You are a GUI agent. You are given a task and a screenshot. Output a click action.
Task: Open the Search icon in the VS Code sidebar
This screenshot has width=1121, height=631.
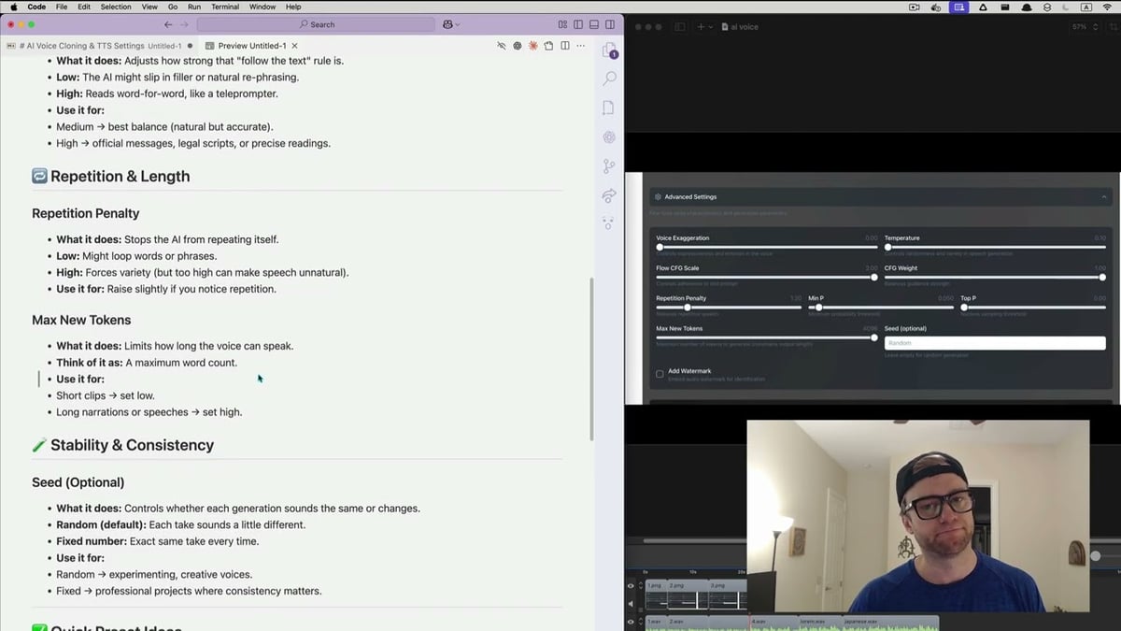609,79
